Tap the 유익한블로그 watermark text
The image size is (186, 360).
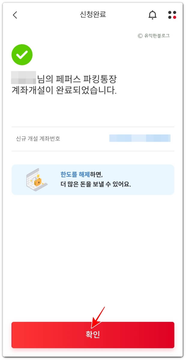pyautogui.click(x=157, y=36)
